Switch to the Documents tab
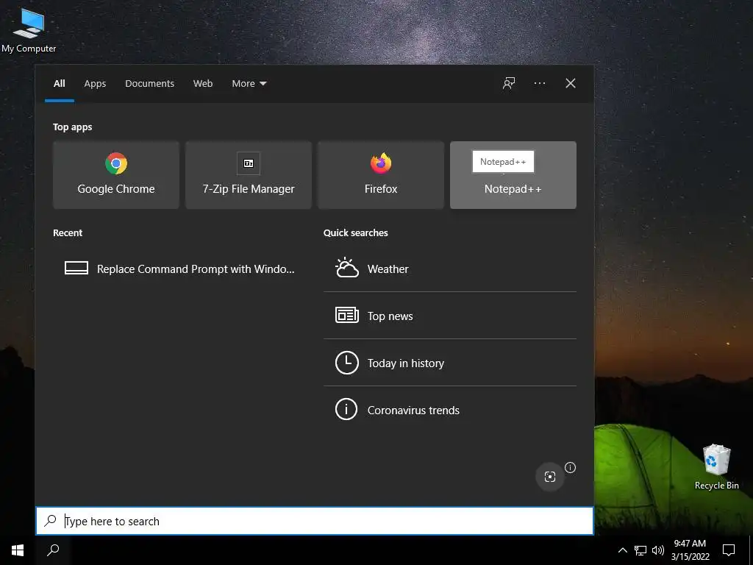 (149, 84)
